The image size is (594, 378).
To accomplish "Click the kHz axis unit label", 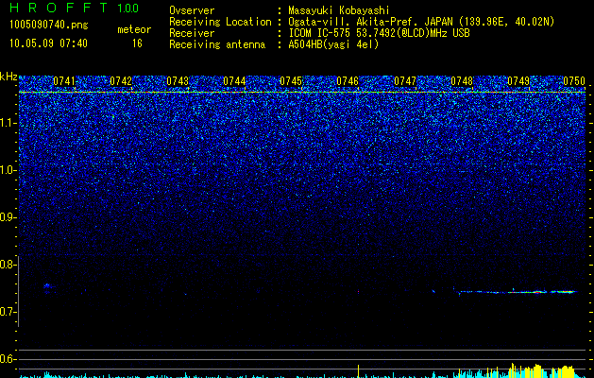I will pyautogui.click(x=8, y=77).
